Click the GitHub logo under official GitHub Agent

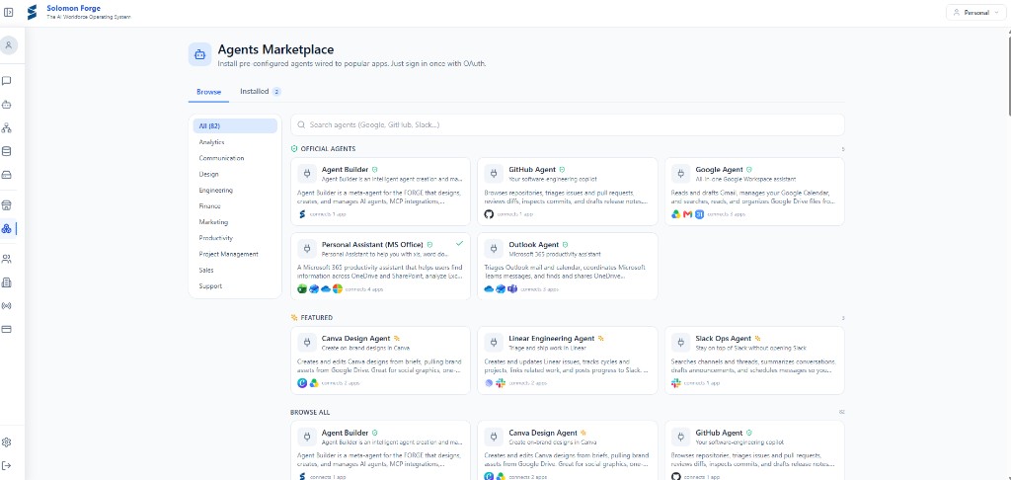point(489,213)
